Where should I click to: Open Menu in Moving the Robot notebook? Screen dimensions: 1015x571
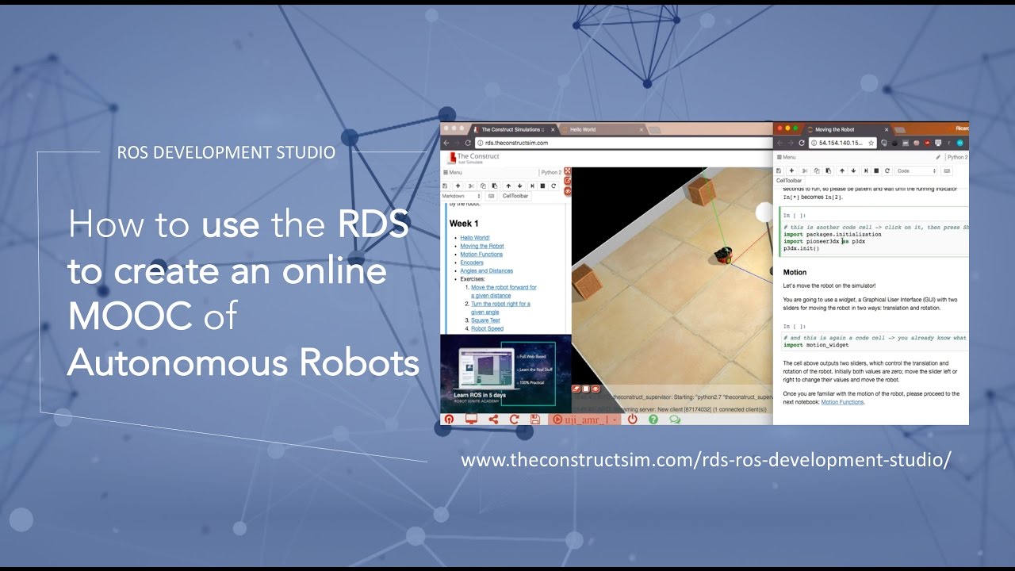(786, 157)
